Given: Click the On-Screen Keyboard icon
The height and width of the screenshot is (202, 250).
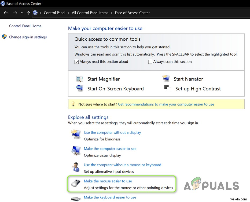Looking at the screenshot, I should tap(80, 88).
